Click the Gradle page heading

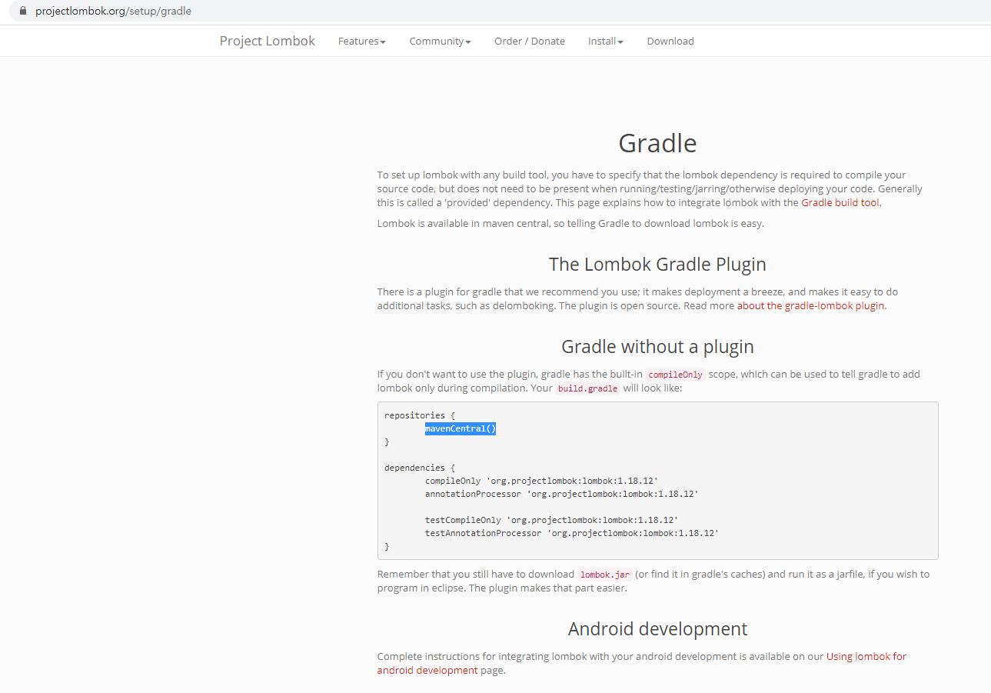tap(657, 143)
